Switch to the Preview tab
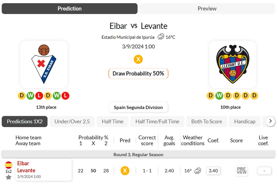Image resolution: width=278 pixels, height=188 pixels. tap(207, 9)
